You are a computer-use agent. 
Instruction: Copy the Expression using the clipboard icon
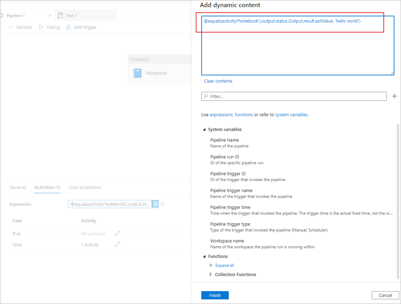tap(155, 204)
